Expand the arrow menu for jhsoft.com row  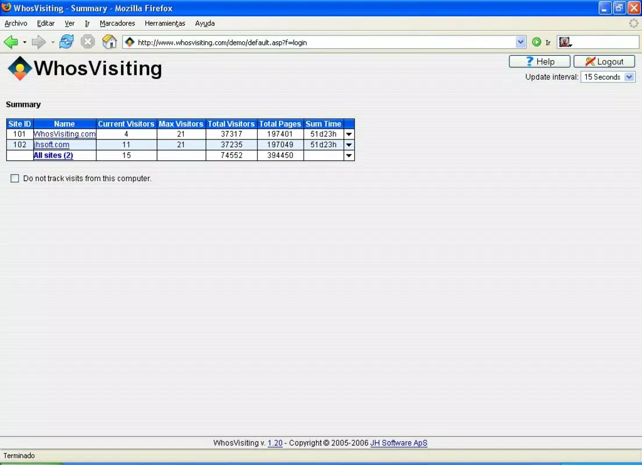pyautogui.click(x=349, y=145)
